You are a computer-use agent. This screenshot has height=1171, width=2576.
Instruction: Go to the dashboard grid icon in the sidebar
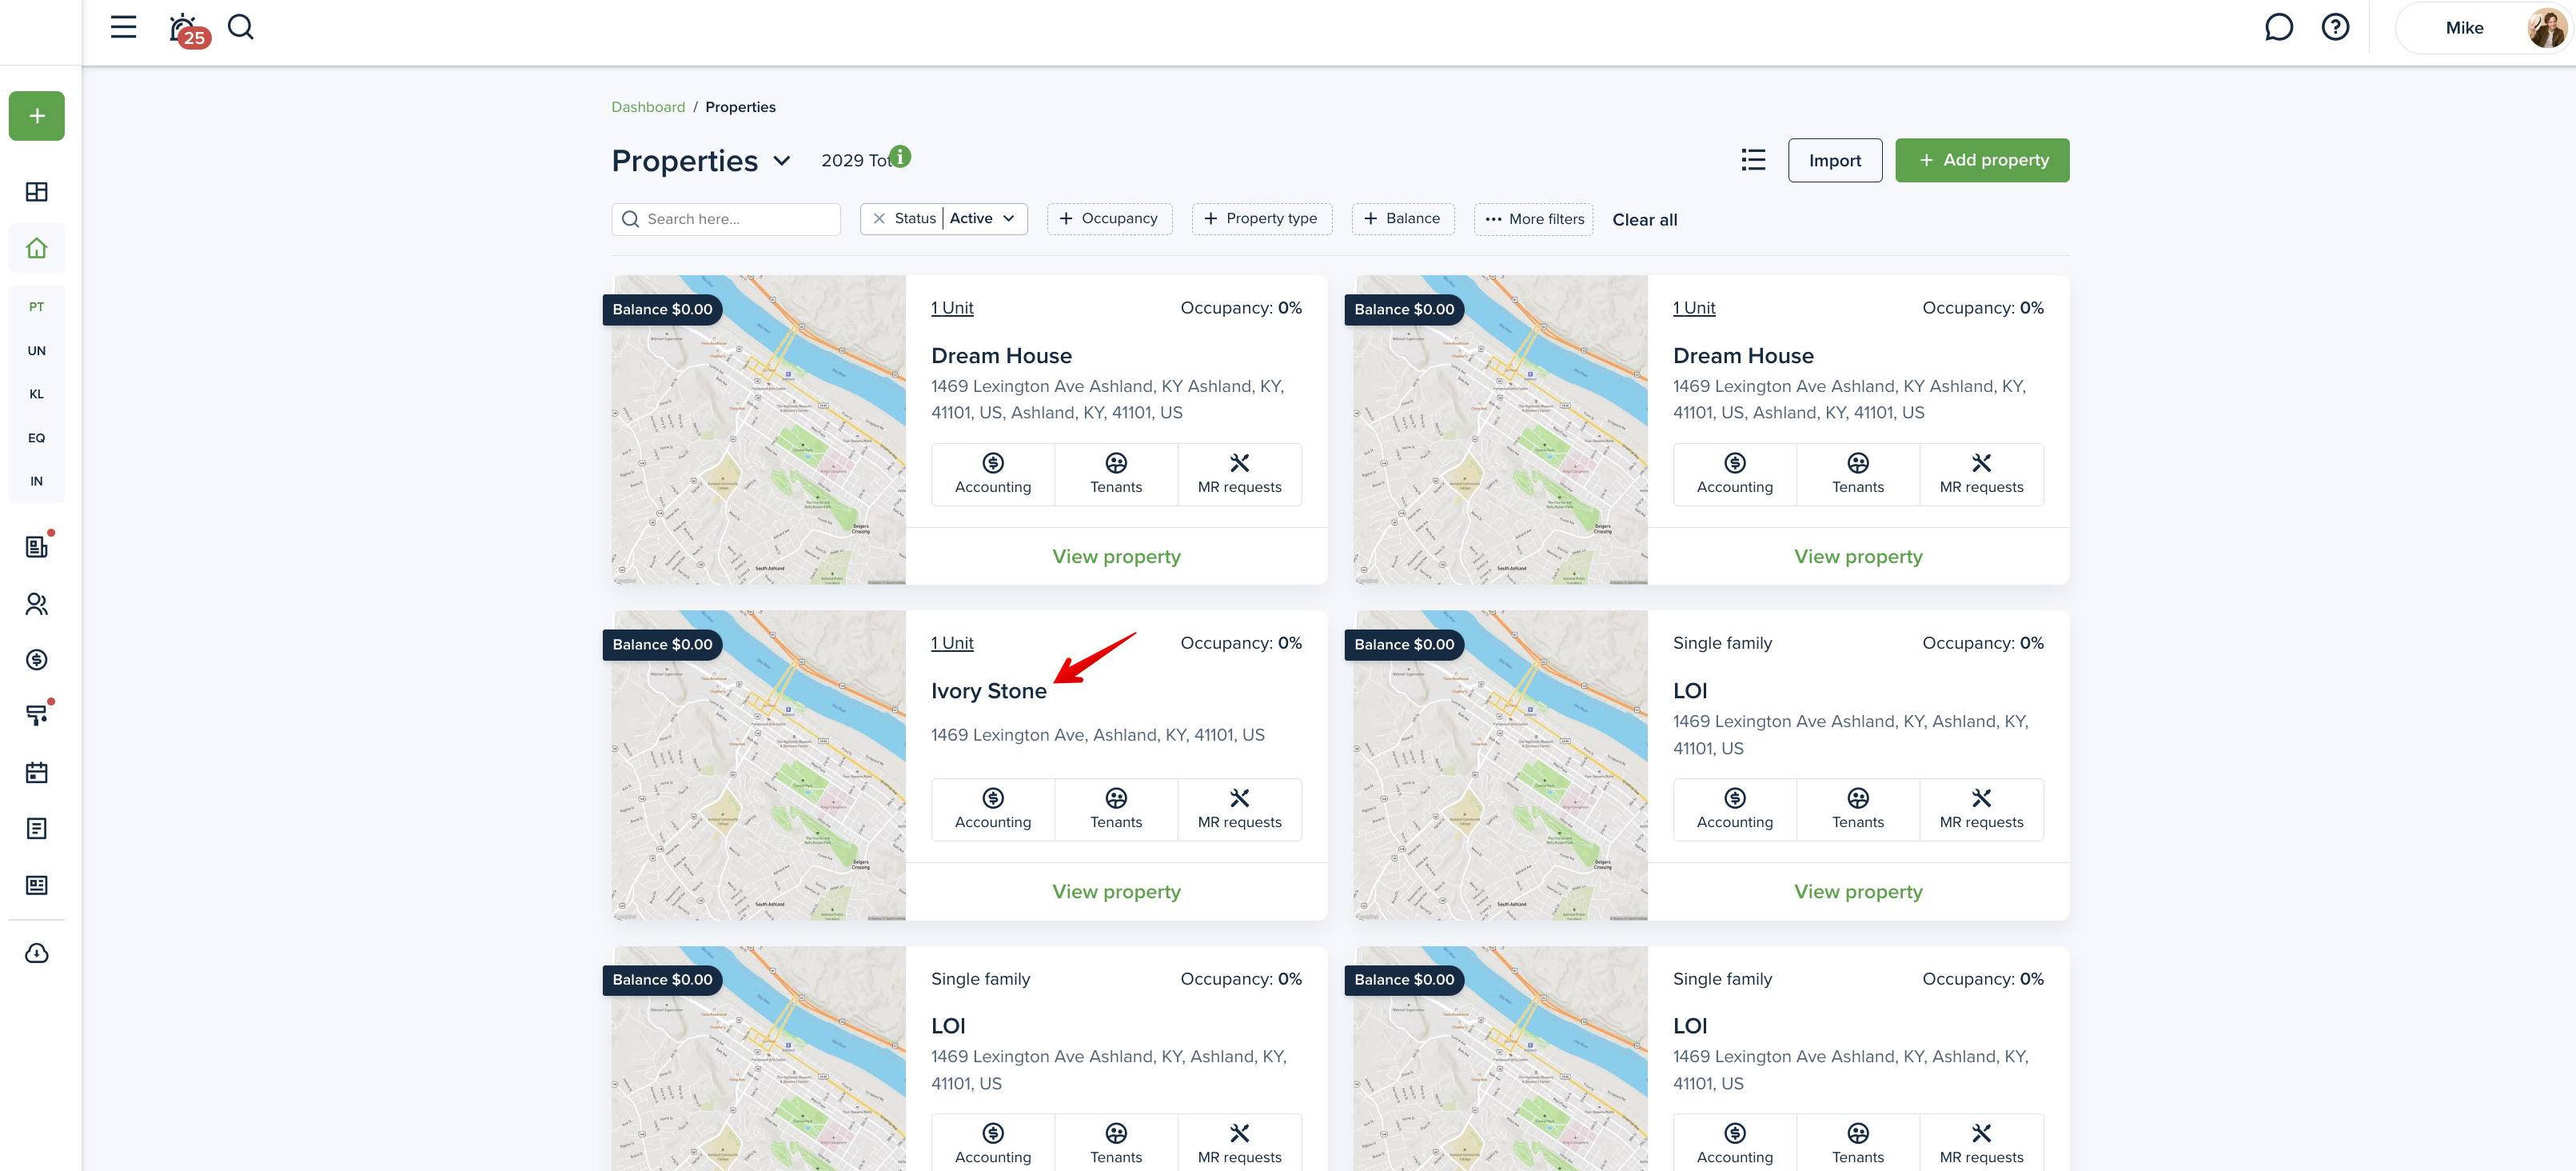pos(37,192)
